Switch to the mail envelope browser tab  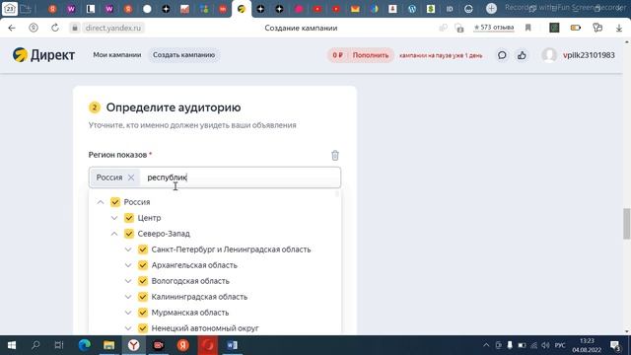click(x=355, y=9)
